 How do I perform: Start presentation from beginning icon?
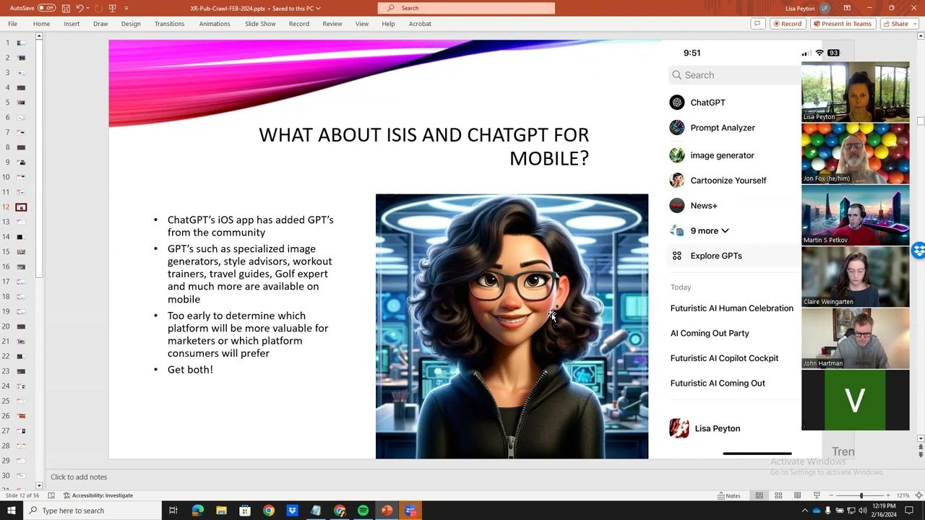[112, 8]
